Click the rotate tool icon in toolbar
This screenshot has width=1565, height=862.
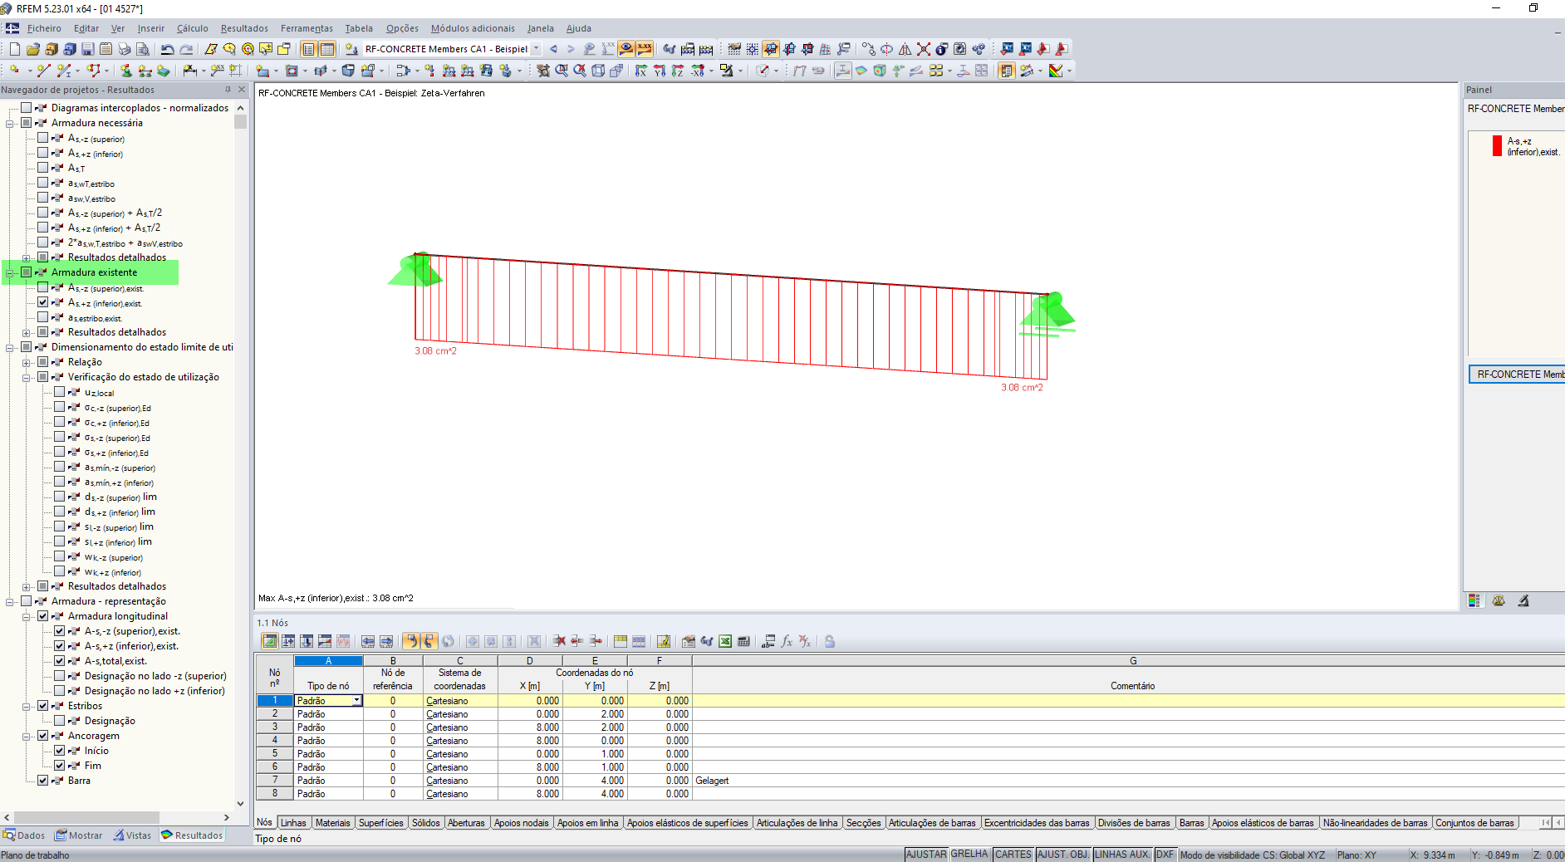[887, 49]
